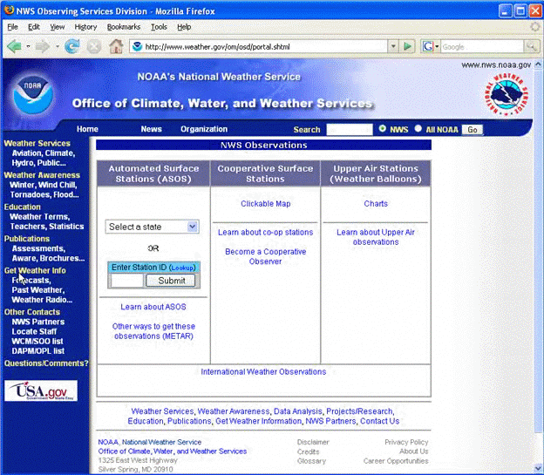Open the History menu

(85, 27)
